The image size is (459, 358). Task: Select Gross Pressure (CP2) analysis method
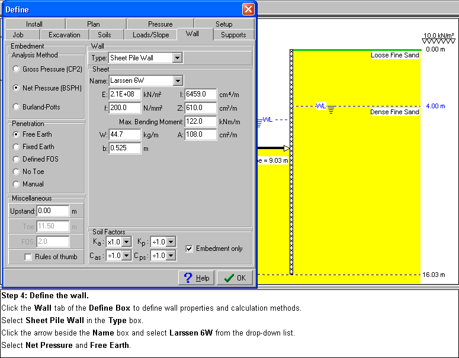tap(16, 69)
